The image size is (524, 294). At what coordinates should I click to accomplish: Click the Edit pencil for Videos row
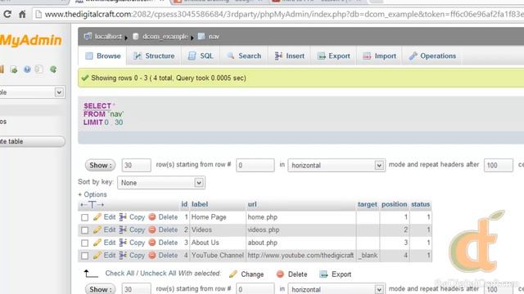(x=97, y=229)
